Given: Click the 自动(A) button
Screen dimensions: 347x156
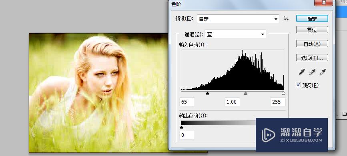Looking at the screenshot, I should coord(312,44).
